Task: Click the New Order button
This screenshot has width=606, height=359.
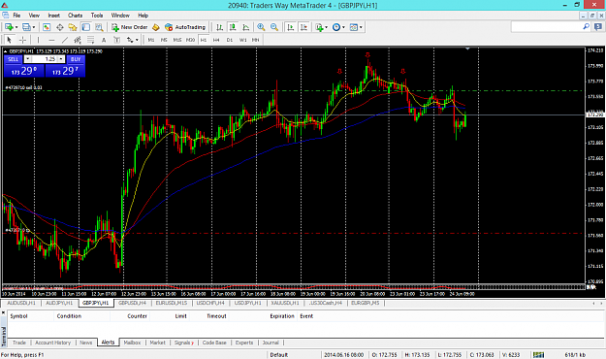Action: 130,27
